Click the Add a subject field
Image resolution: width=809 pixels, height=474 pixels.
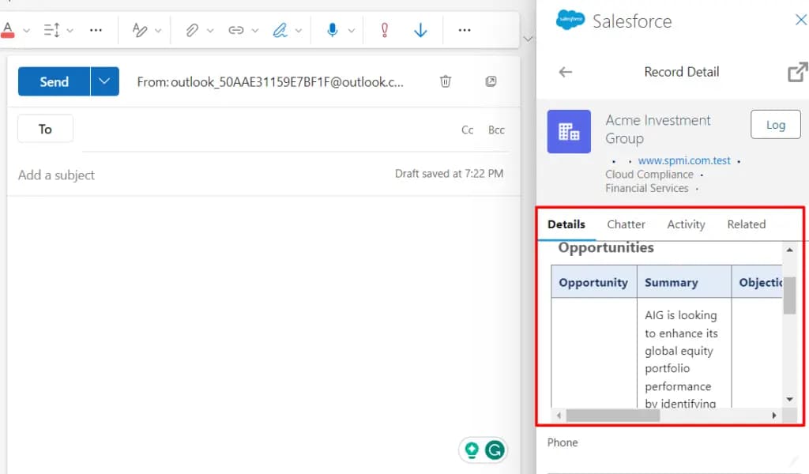point(198,175)
